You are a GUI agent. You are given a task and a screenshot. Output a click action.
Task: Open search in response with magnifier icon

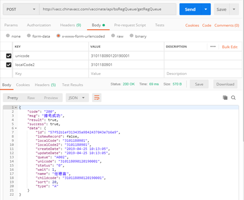point(233,98)
